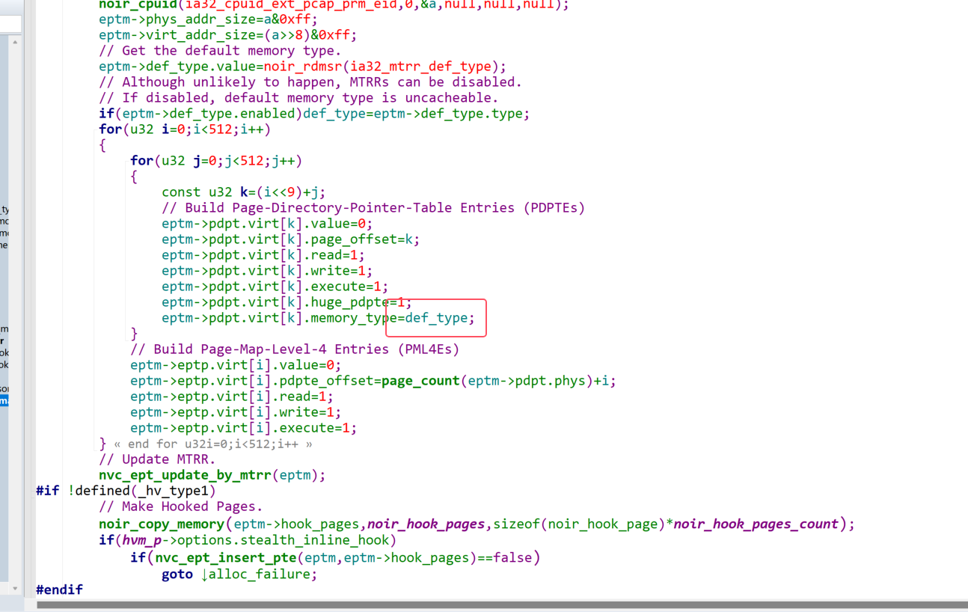Click the "const u32 k=(i<<9)+j;" line
The image size is (968, 612).
[244, 192]
